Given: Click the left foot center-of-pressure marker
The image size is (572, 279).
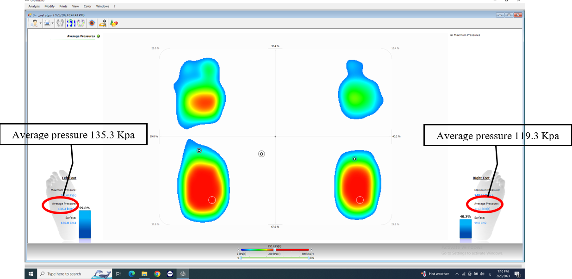Looking at the screenshot, I should 199,150.
